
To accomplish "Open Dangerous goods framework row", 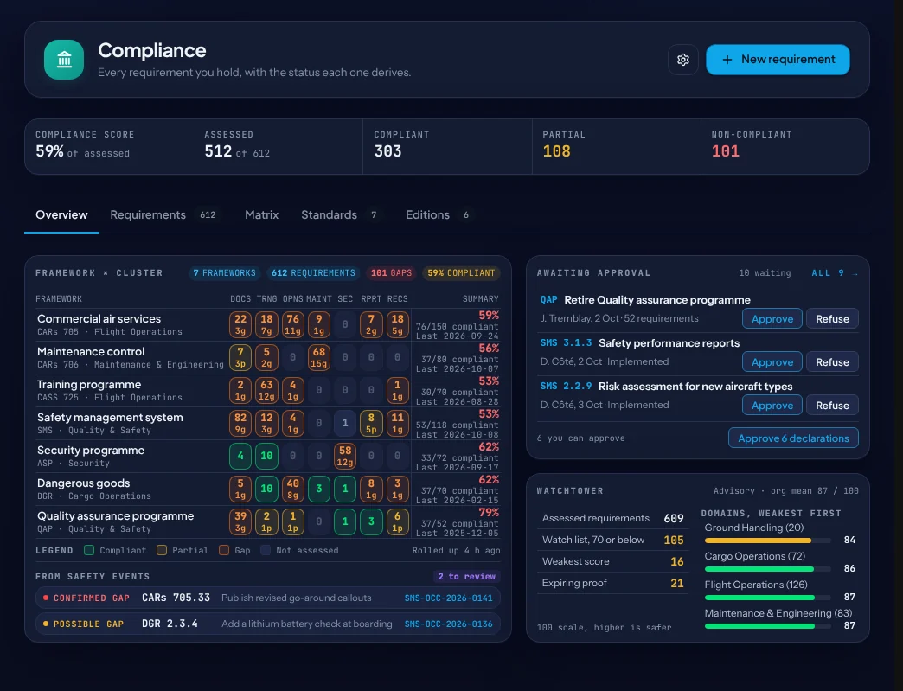I will 268,489.
